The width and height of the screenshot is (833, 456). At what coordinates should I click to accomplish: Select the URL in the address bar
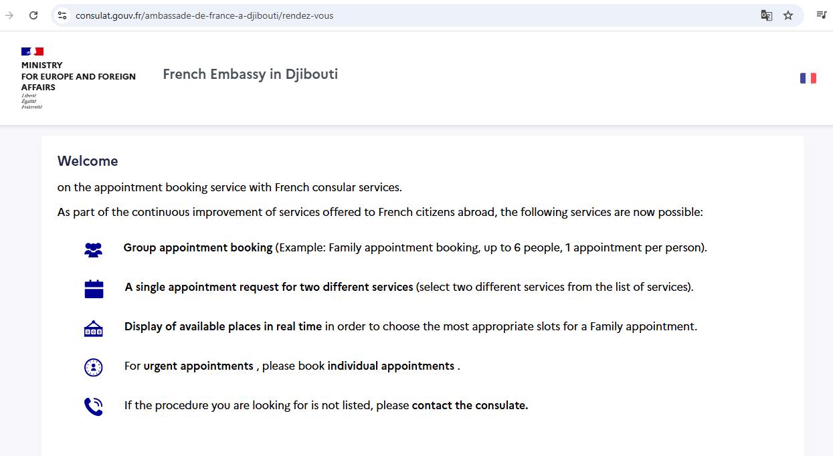coord(204,15)
